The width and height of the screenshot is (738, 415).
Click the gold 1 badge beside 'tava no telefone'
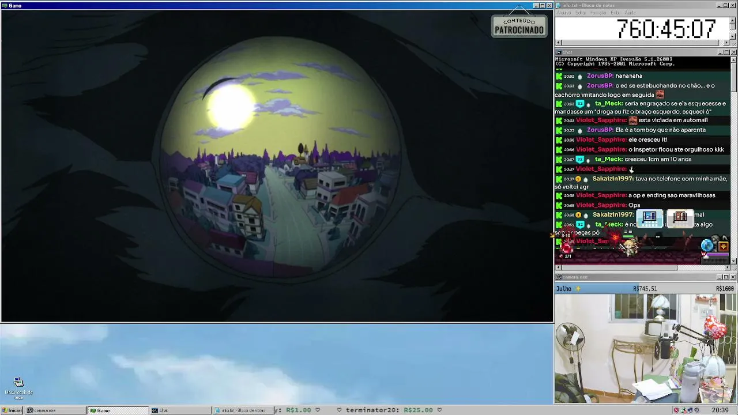[x=578, y=179]
